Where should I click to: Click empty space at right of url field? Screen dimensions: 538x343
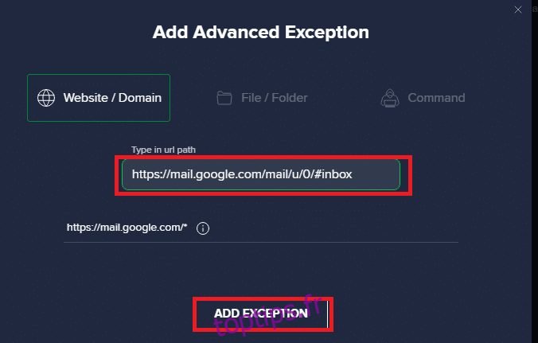(x=376, y=174)
